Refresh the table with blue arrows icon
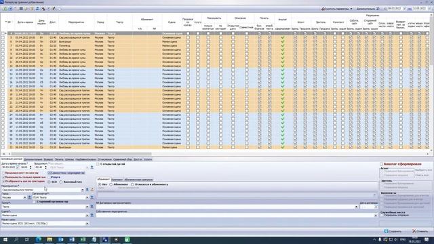 (x=37, y=9)
